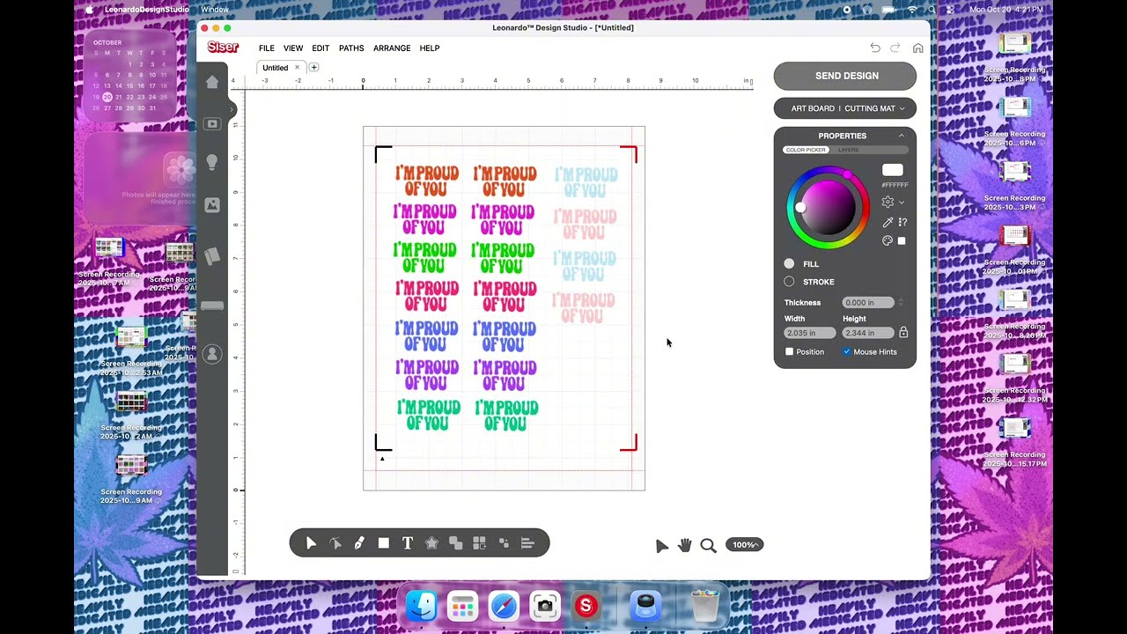1127x634 pixels.
Task: Enable the Position checkbox
Action: click(x=789, y=351)
